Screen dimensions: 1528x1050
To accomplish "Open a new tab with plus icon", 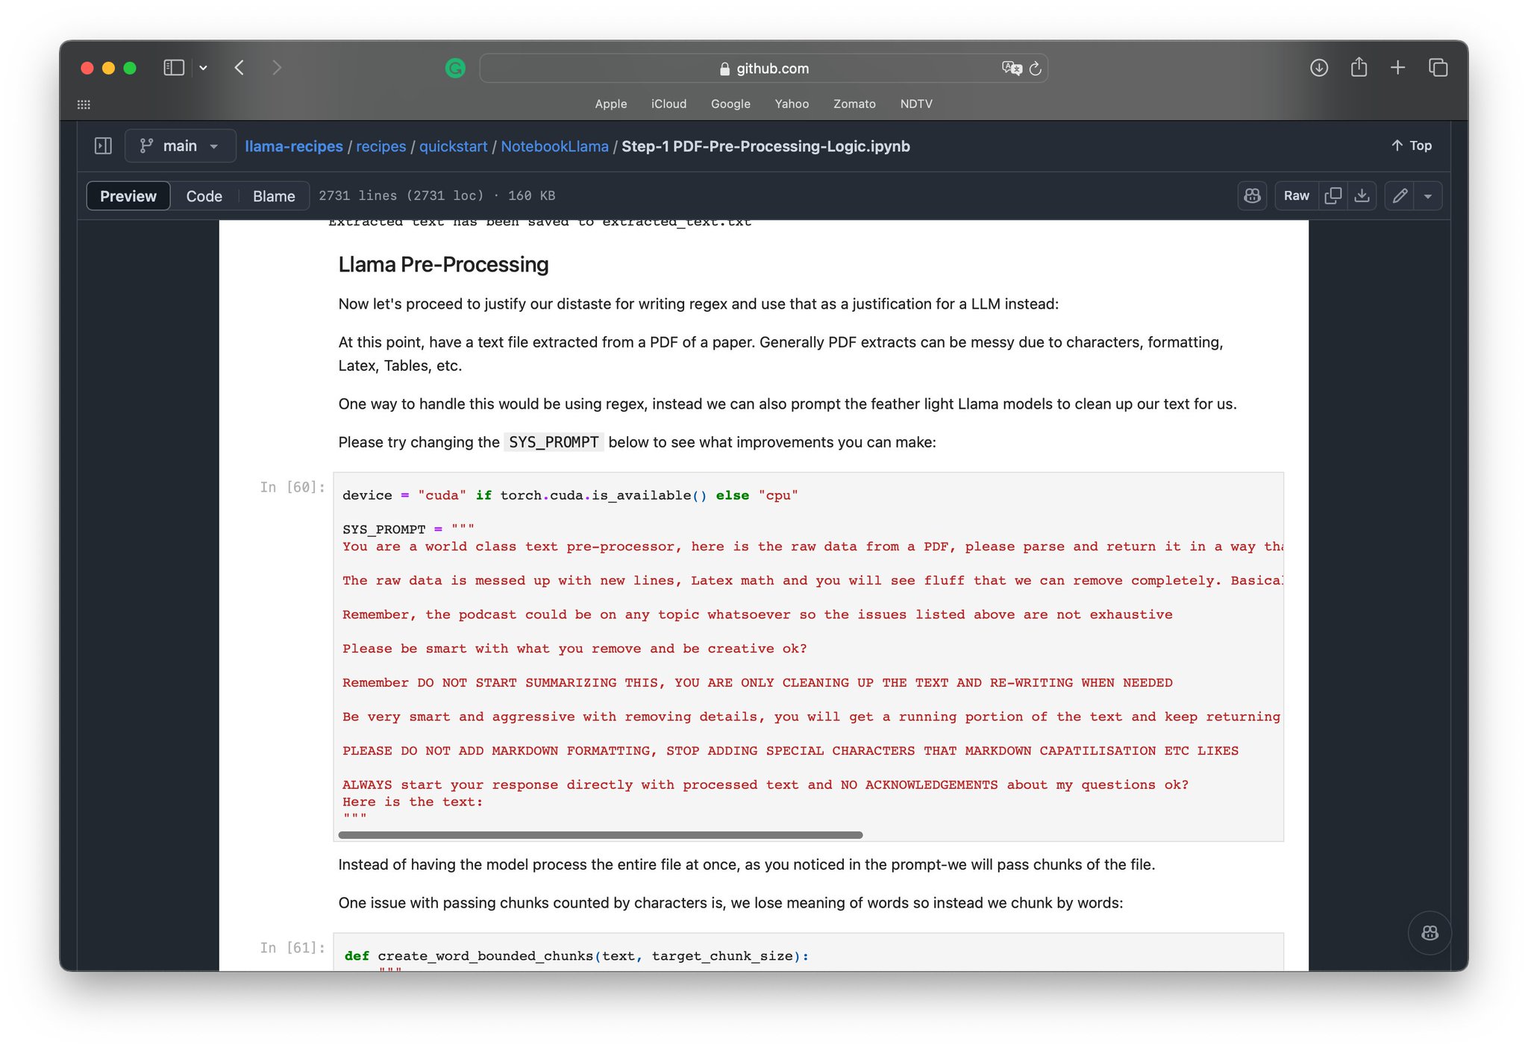I will coord(1397,68).
